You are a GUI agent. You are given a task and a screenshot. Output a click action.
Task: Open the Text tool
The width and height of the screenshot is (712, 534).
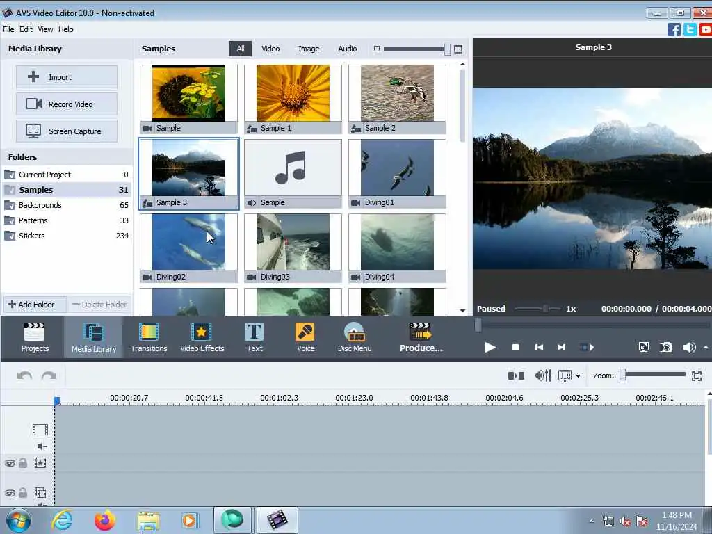pos(254,337)
